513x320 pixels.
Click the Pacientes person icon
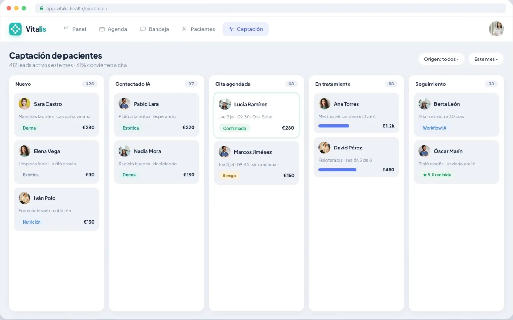[x=184, y=29]
